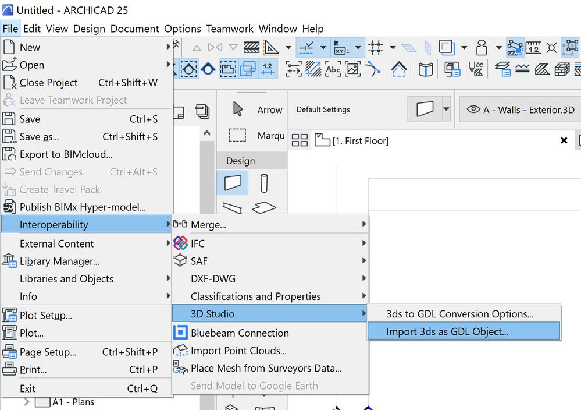Click the Gravity weight toolbar icon

pos(482,48)
